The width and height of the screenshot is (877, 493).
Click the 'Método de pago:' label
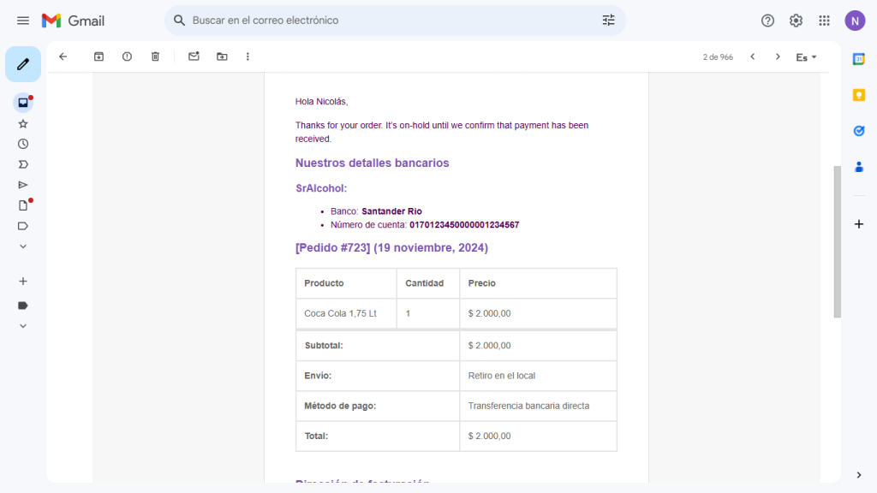click(x=340, y=406)
